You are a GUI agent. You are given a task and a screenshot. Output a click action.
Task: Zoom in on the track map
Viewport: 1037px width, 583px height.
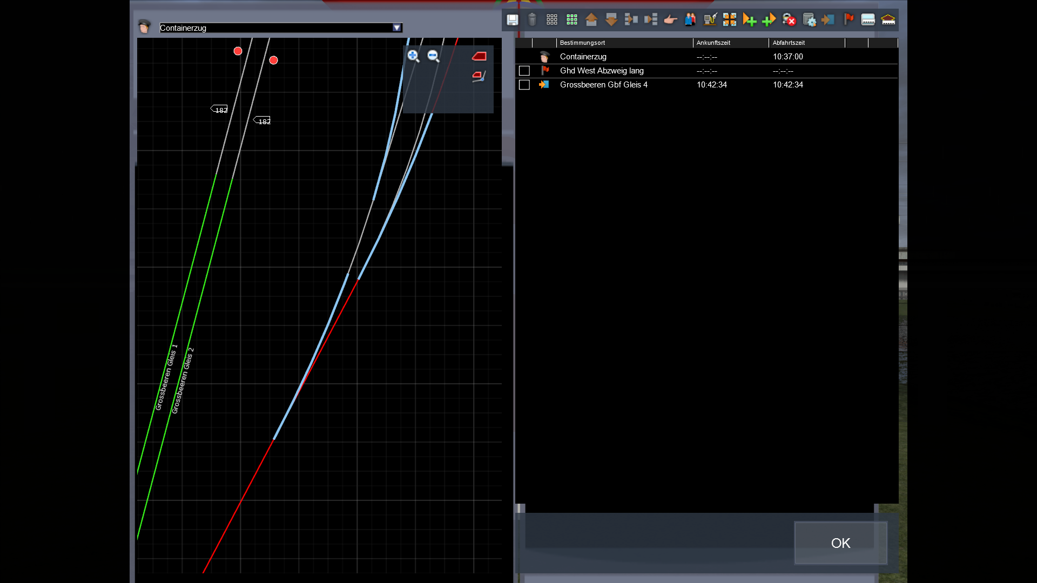[413, 56]
